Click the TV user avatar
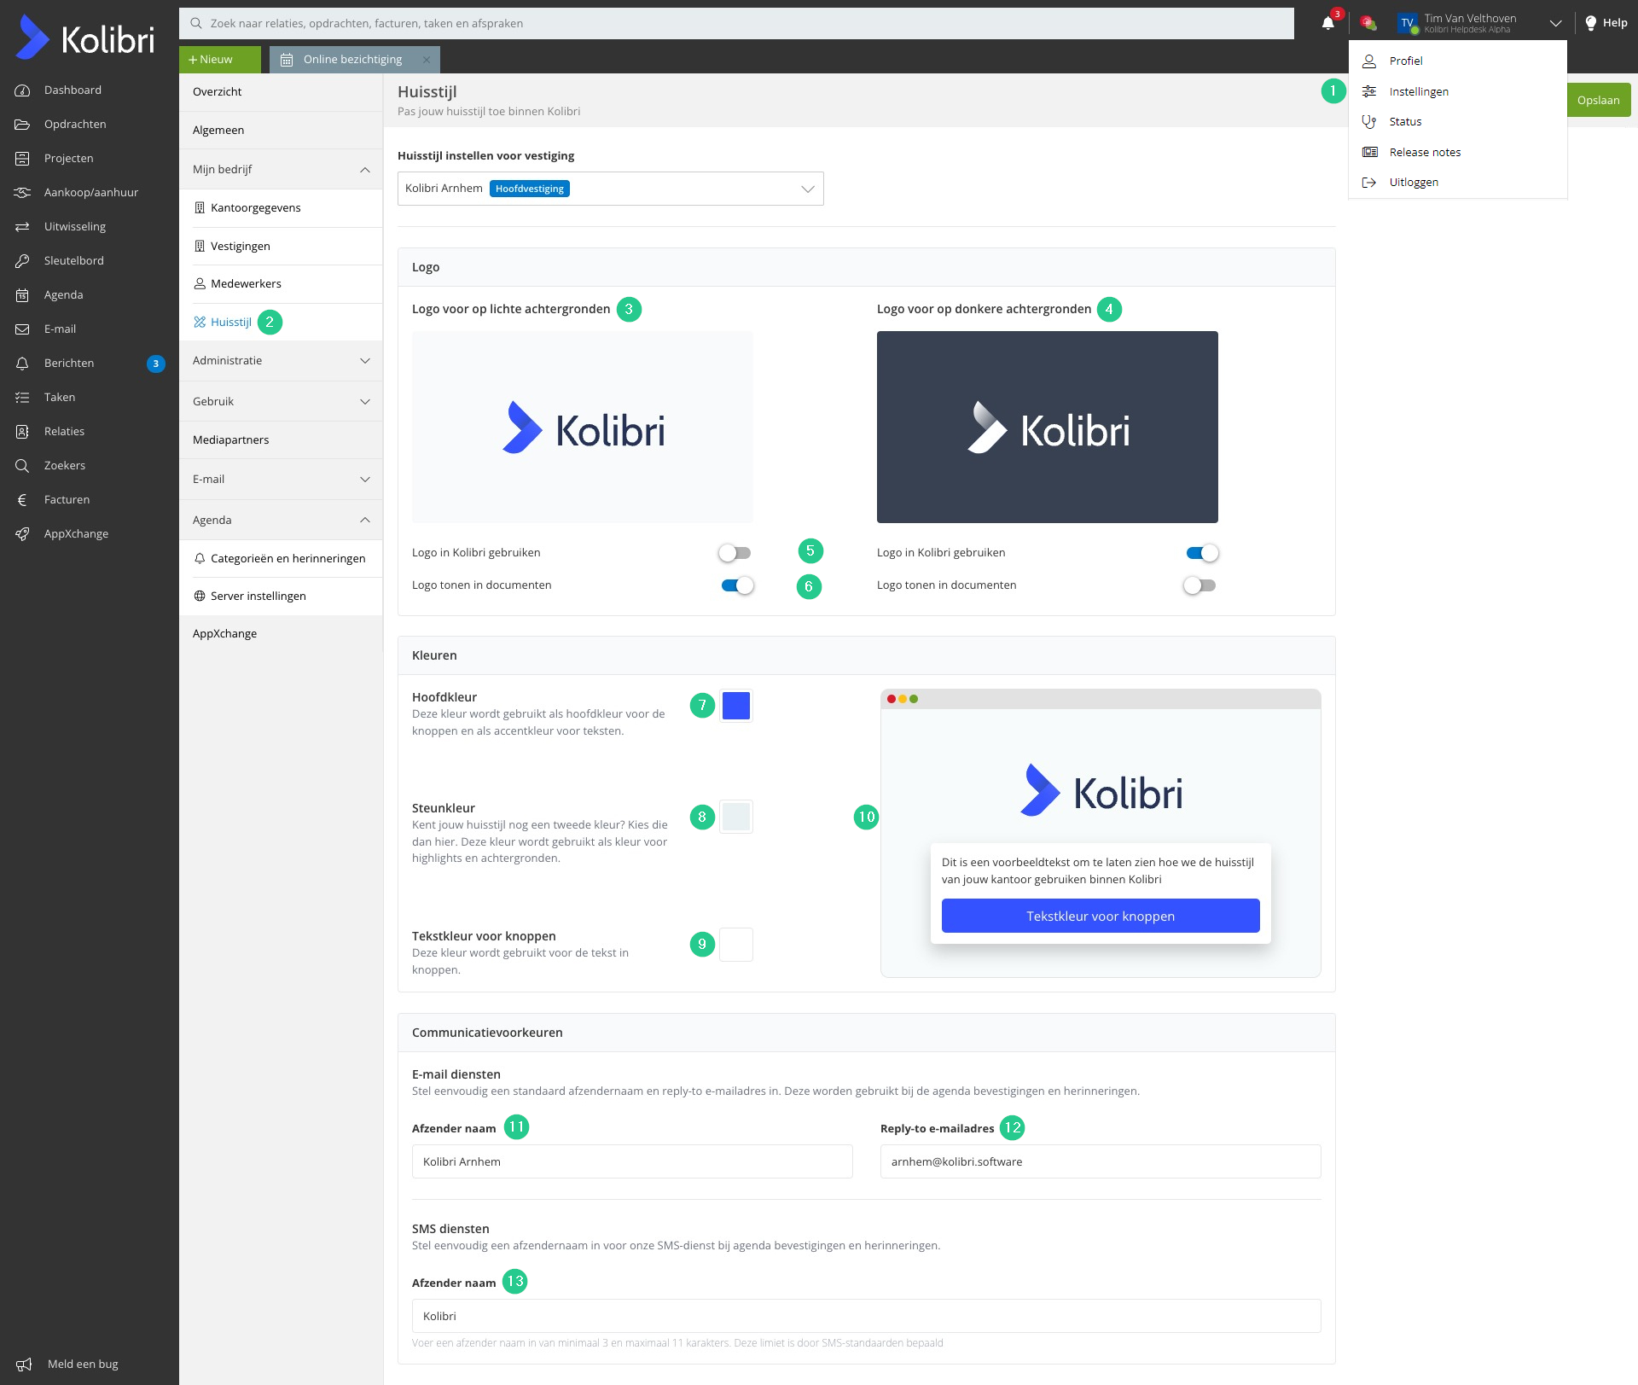The image size is (1638, 1385). point(1408,23)
